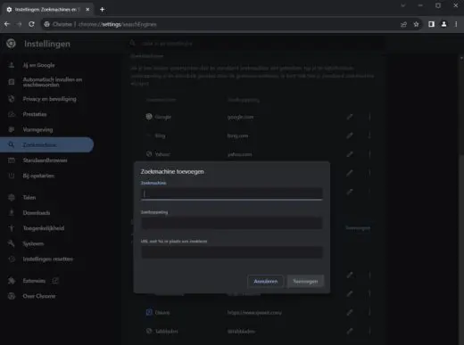Open Jij en Google settings
464x345 pixels.
pos(38,65)
